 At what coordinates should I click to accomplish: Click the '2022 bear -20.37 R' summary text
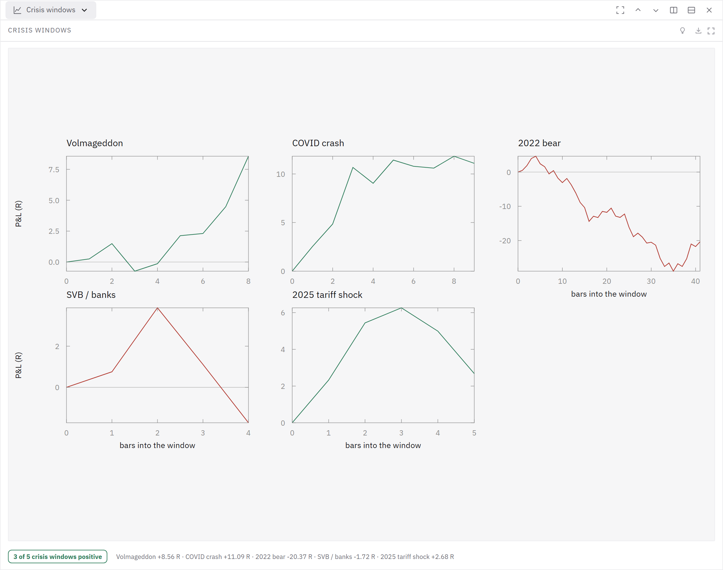[284, 557]
